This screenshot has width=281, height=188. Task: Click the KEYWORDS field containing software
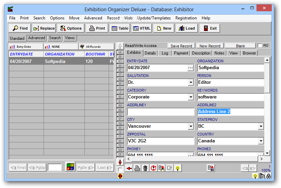click(x=231, y=97)
